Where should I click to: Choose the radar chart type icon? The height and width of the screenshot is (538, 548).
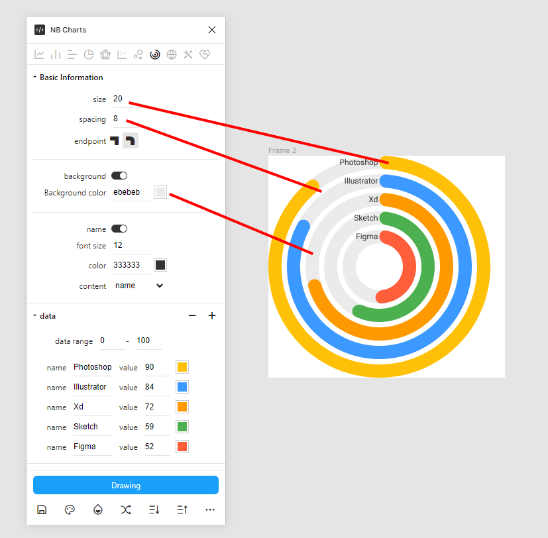[x=105, y=54]
